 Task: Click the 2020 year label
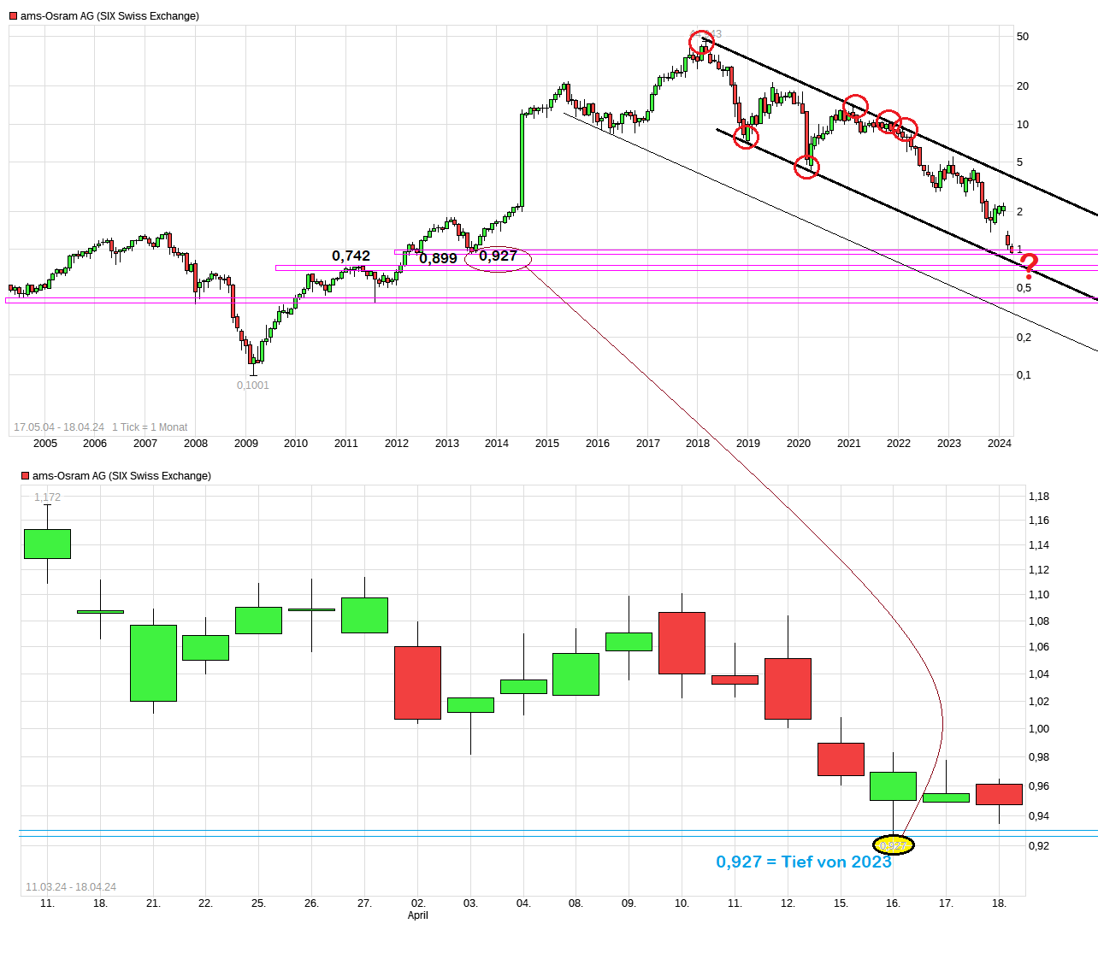pos(799,444)
